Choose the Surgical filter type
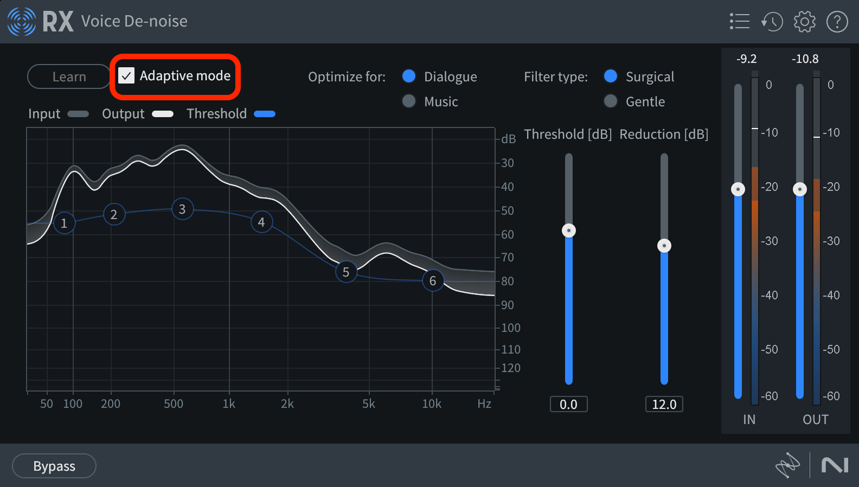 611,76
